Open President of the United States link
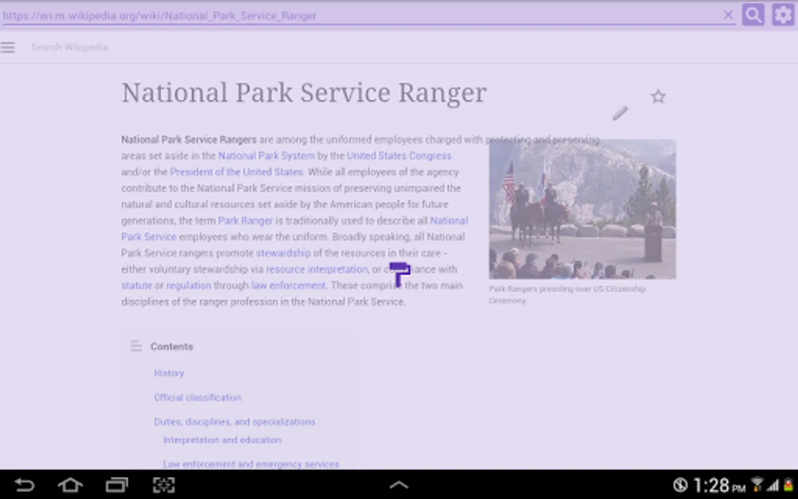Image resolution: width=798 pixels, height=499 pixels. point(236,172)
